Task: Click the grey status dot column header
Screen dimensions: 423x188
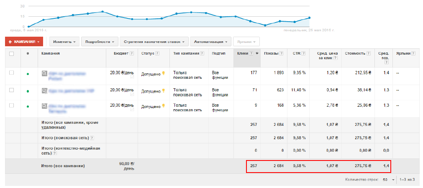Action: tap(28, 53)
